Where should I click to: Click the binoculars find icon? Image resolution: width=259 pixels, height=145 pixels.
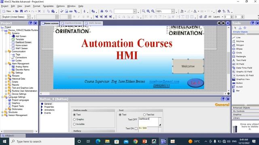click(x=102, y=11)
